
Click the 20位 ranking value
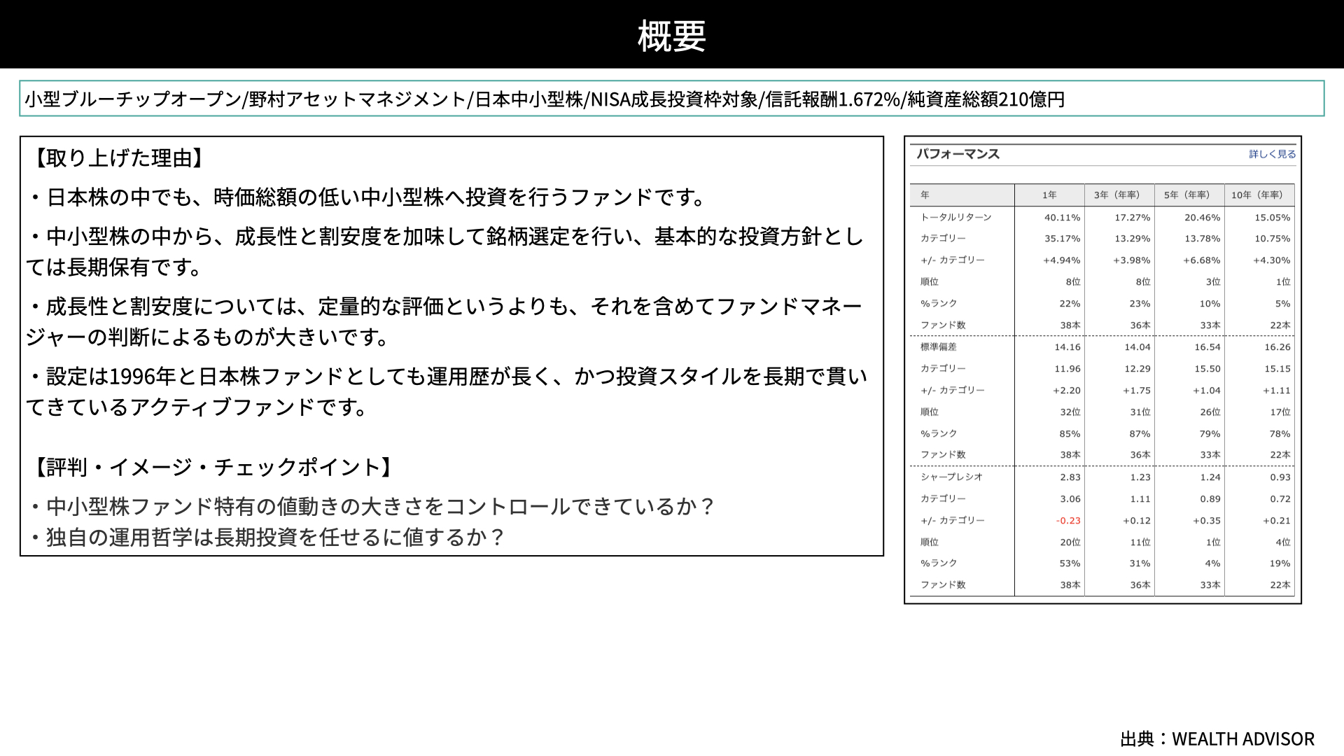coord(1070,542)
